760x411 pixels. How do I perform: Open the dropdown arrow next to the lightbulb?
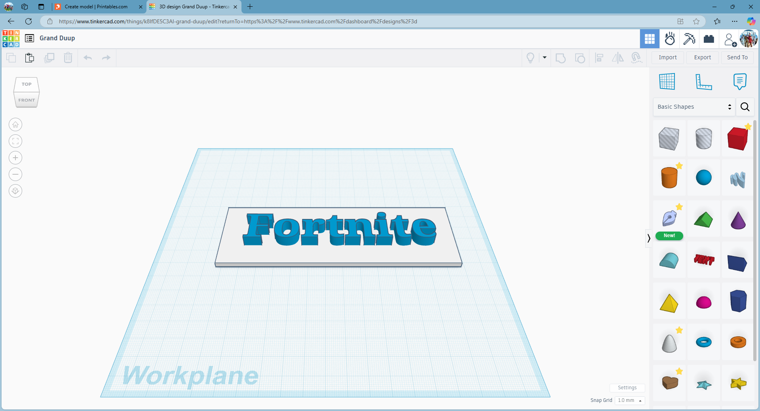[x=545, y=58]
